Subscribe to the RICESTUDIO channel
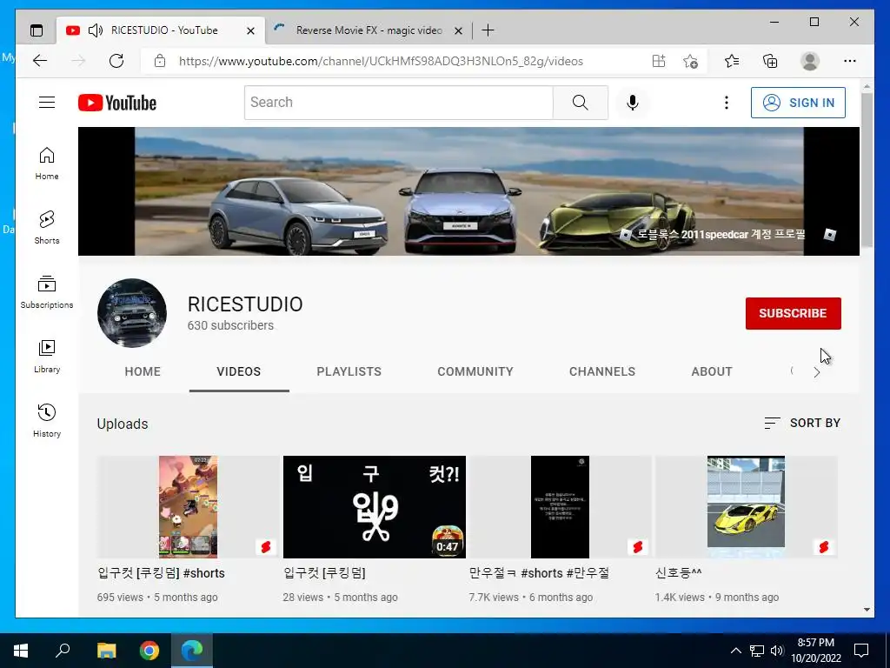This screenshot has width=890, height=668. point(793,313)
